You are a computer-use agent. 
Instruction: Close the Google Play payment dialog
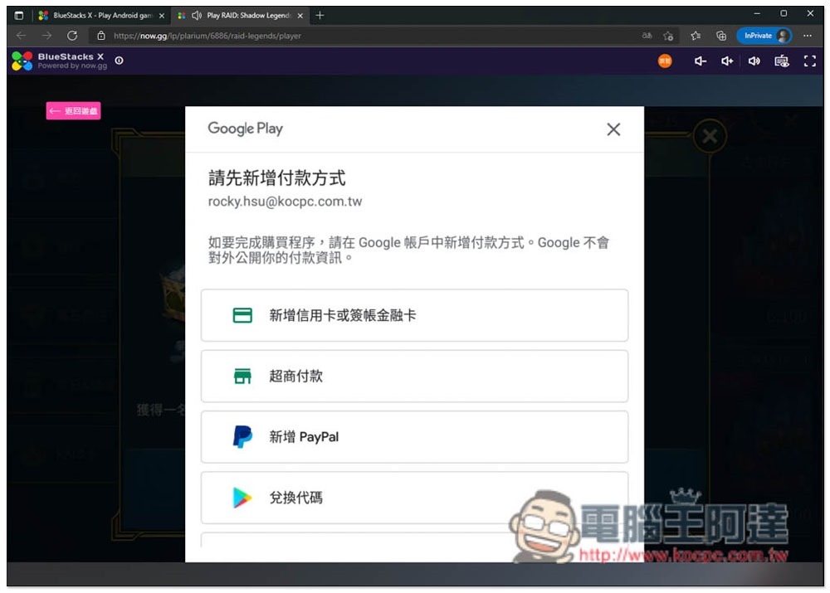613,129
